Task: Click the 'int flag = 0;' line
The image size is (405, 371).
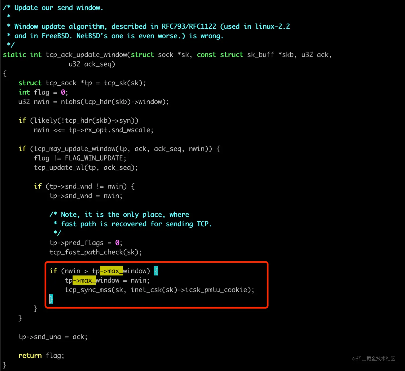Action: (43, 92)
